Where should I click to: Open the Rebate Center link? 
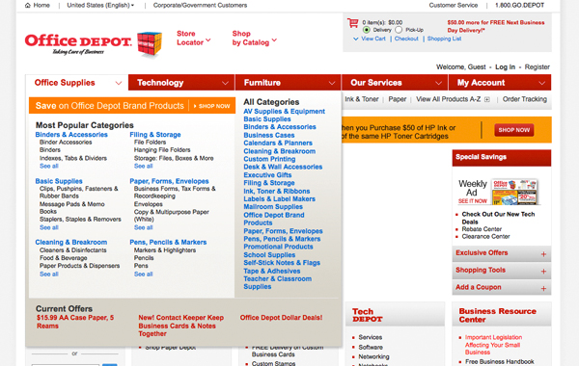click(x=482, y=229)
